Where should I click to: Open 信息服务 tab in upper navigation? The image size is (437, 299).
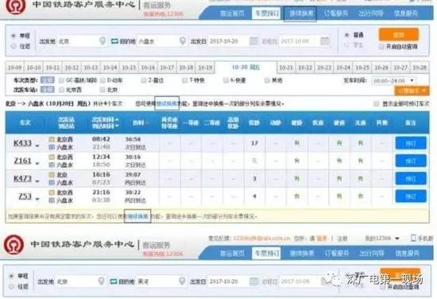click(406, 13)
